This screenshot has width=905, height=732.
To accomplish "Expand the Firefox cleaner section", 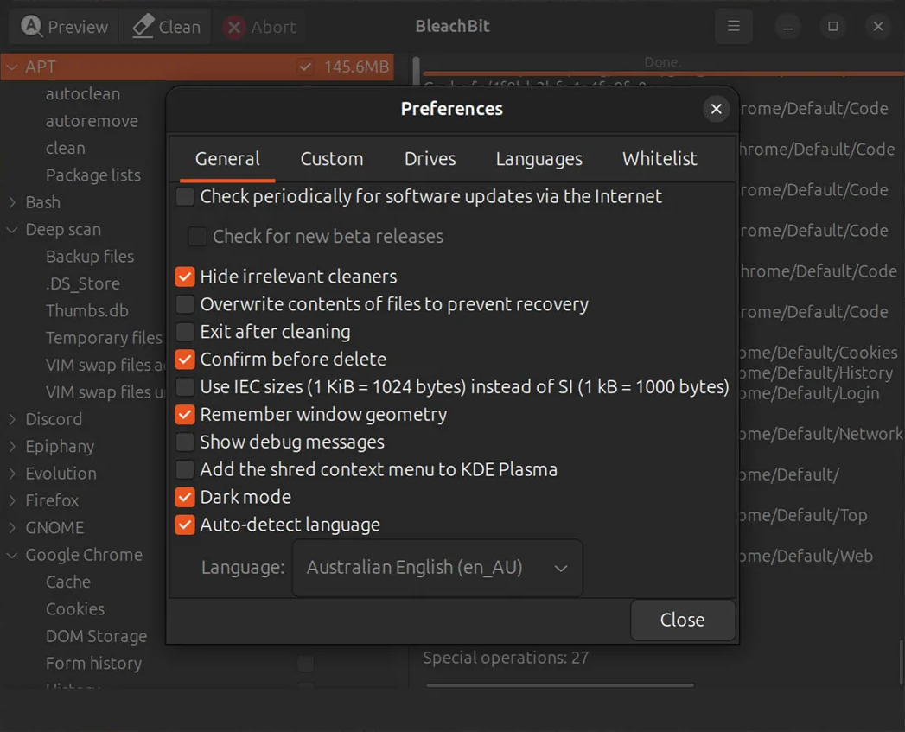I will point(12,500).
